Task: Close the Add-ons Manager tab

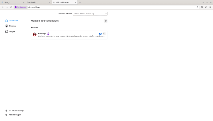Action: tap(76, 2)
